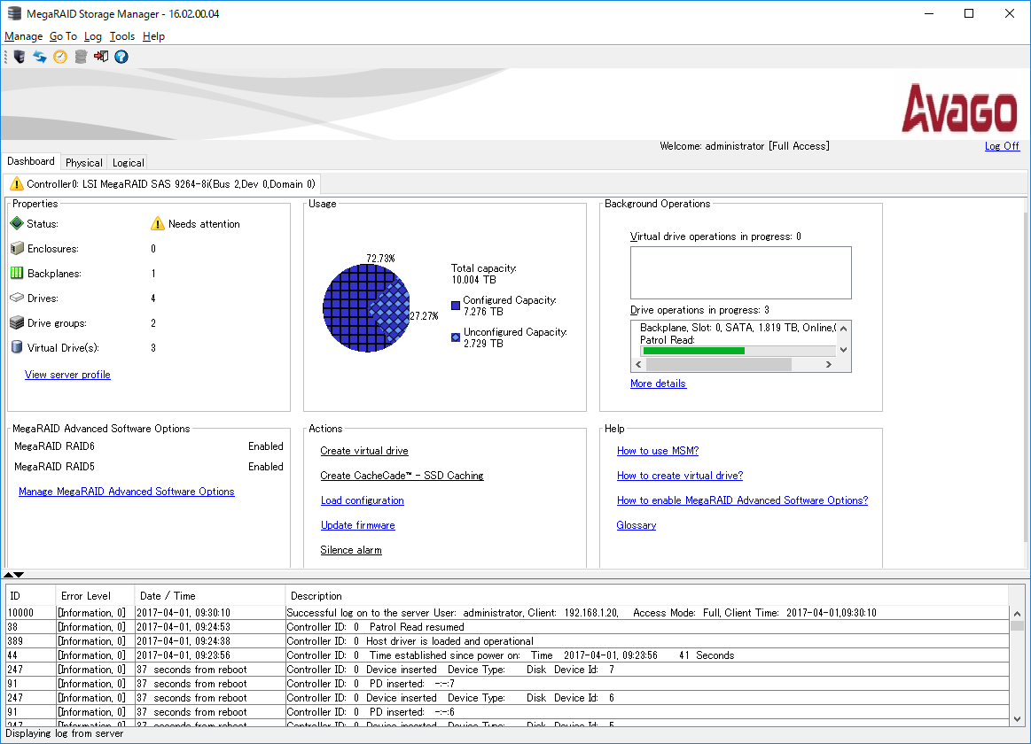The height and width of the screenshot is (744, 1031).
Task: Open How to create virtual drive? link
Action: [x=680, y=477]
